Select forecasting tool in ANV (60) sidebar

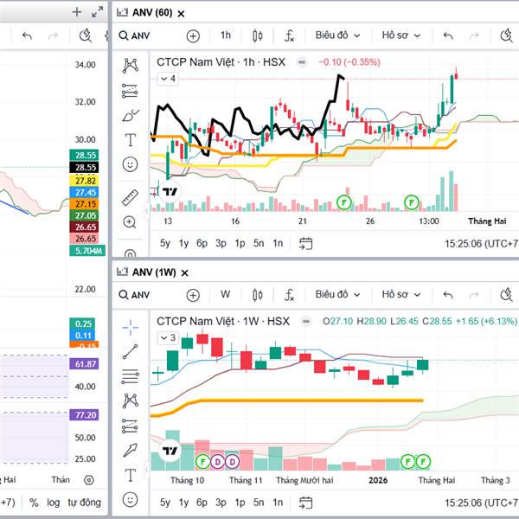130,91
